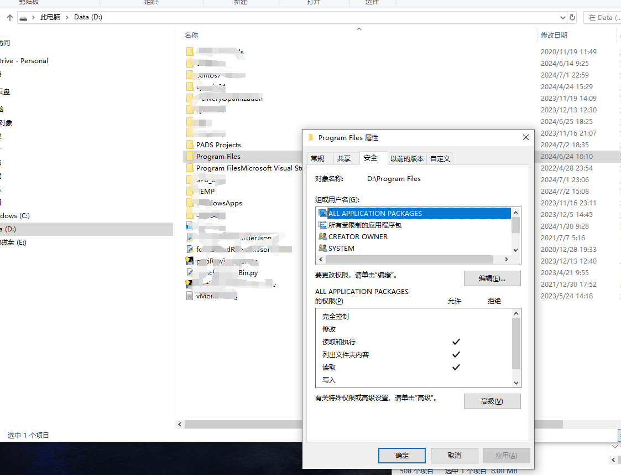
Task: Select Program FilesMicrosoft Visual Studio folder
Action: pyautogui.click(x=249, y=168)
